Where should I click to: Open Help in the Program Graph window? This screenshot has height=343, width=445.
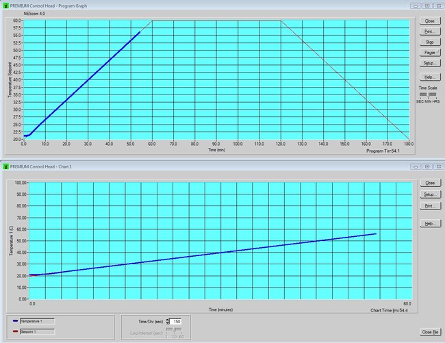point(429,77)
